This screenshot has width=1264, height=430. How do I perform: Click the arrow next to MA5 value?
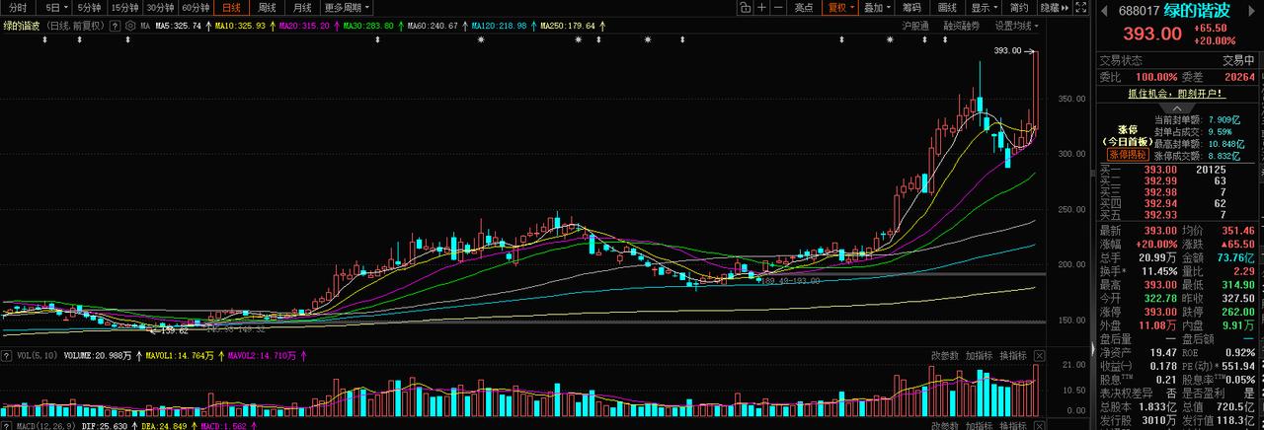tap(208, 26)
